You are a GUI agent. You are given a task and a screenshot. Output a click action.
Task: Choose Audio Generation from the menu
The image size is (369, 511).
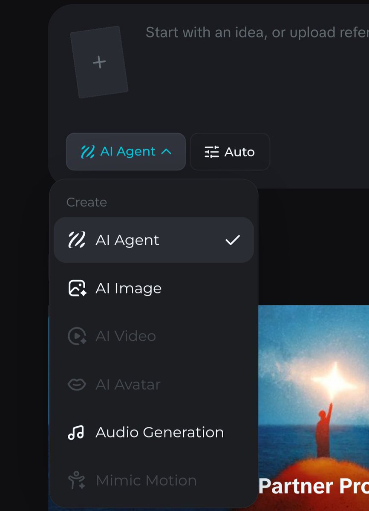tap(154, 432)
